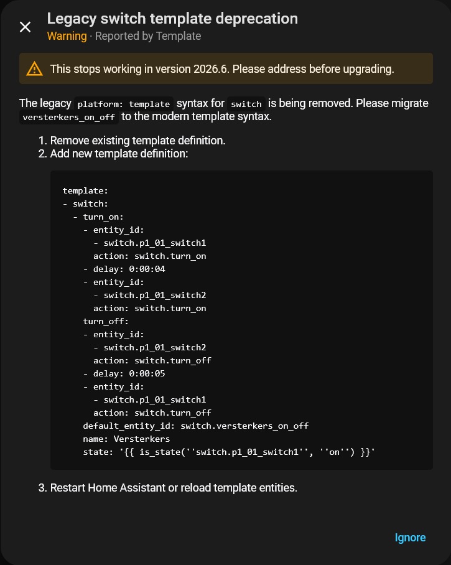Click step 'Restart Home Assistant or reload template entities'
Image resolution: width=451 pixels, height=565 pixels.
(x=174, y=488)
